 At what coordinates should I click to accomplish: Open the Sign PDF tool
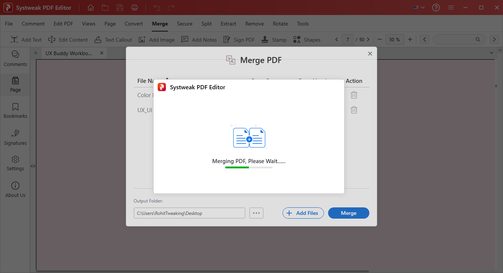pyautogui.click(x=239, y=39)
